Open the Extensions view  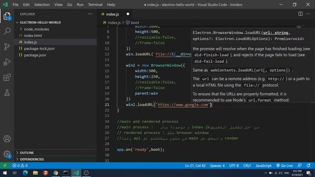point(7,78)
